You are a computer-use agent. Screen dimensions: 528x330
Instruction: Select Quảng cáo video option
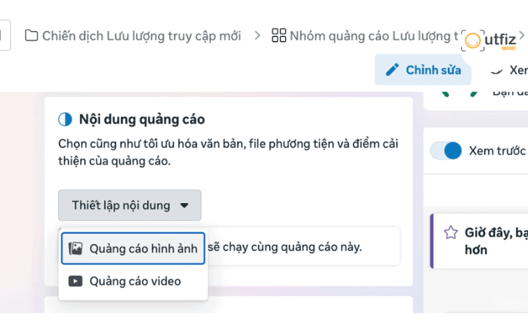(133, 281)
